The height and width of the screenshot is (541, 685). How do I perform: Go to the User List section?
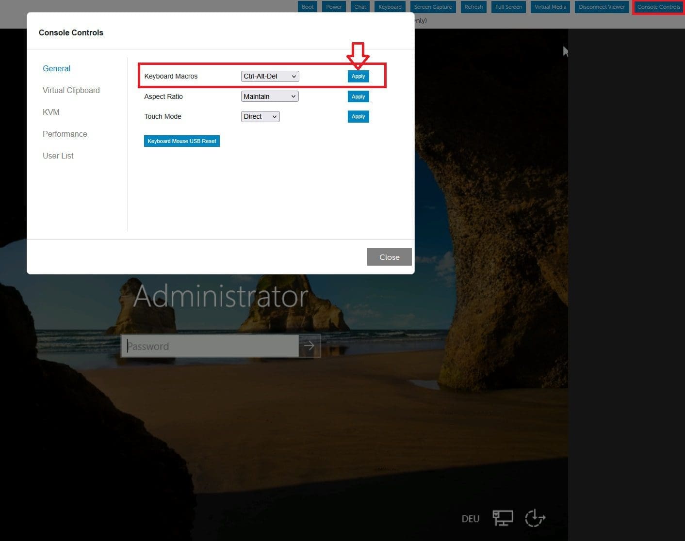[x=58, y=156]
